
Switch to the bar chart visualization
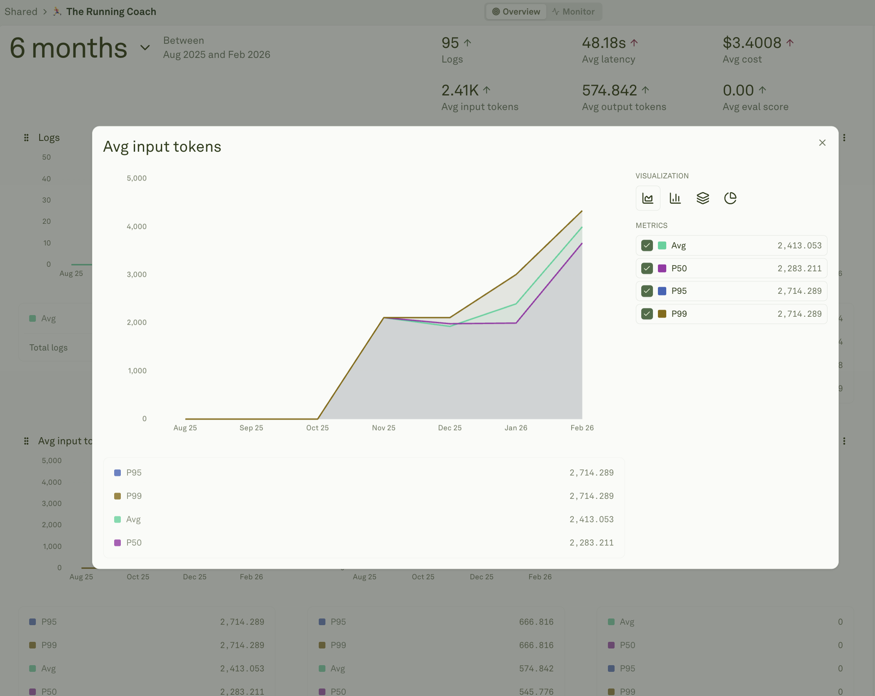coord(675,198)
